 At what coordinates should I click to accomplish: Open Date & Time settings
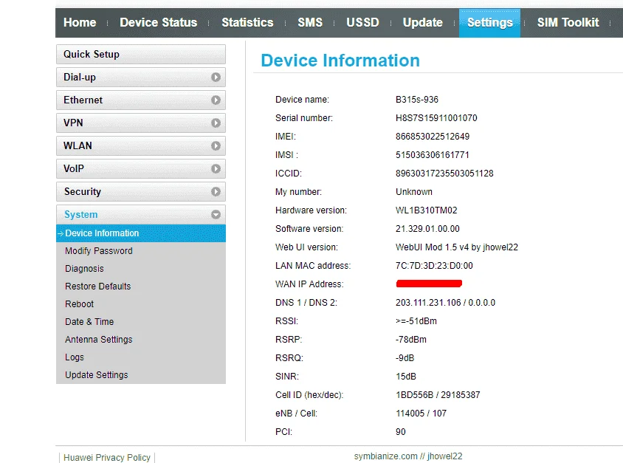(x=89, y=321)
